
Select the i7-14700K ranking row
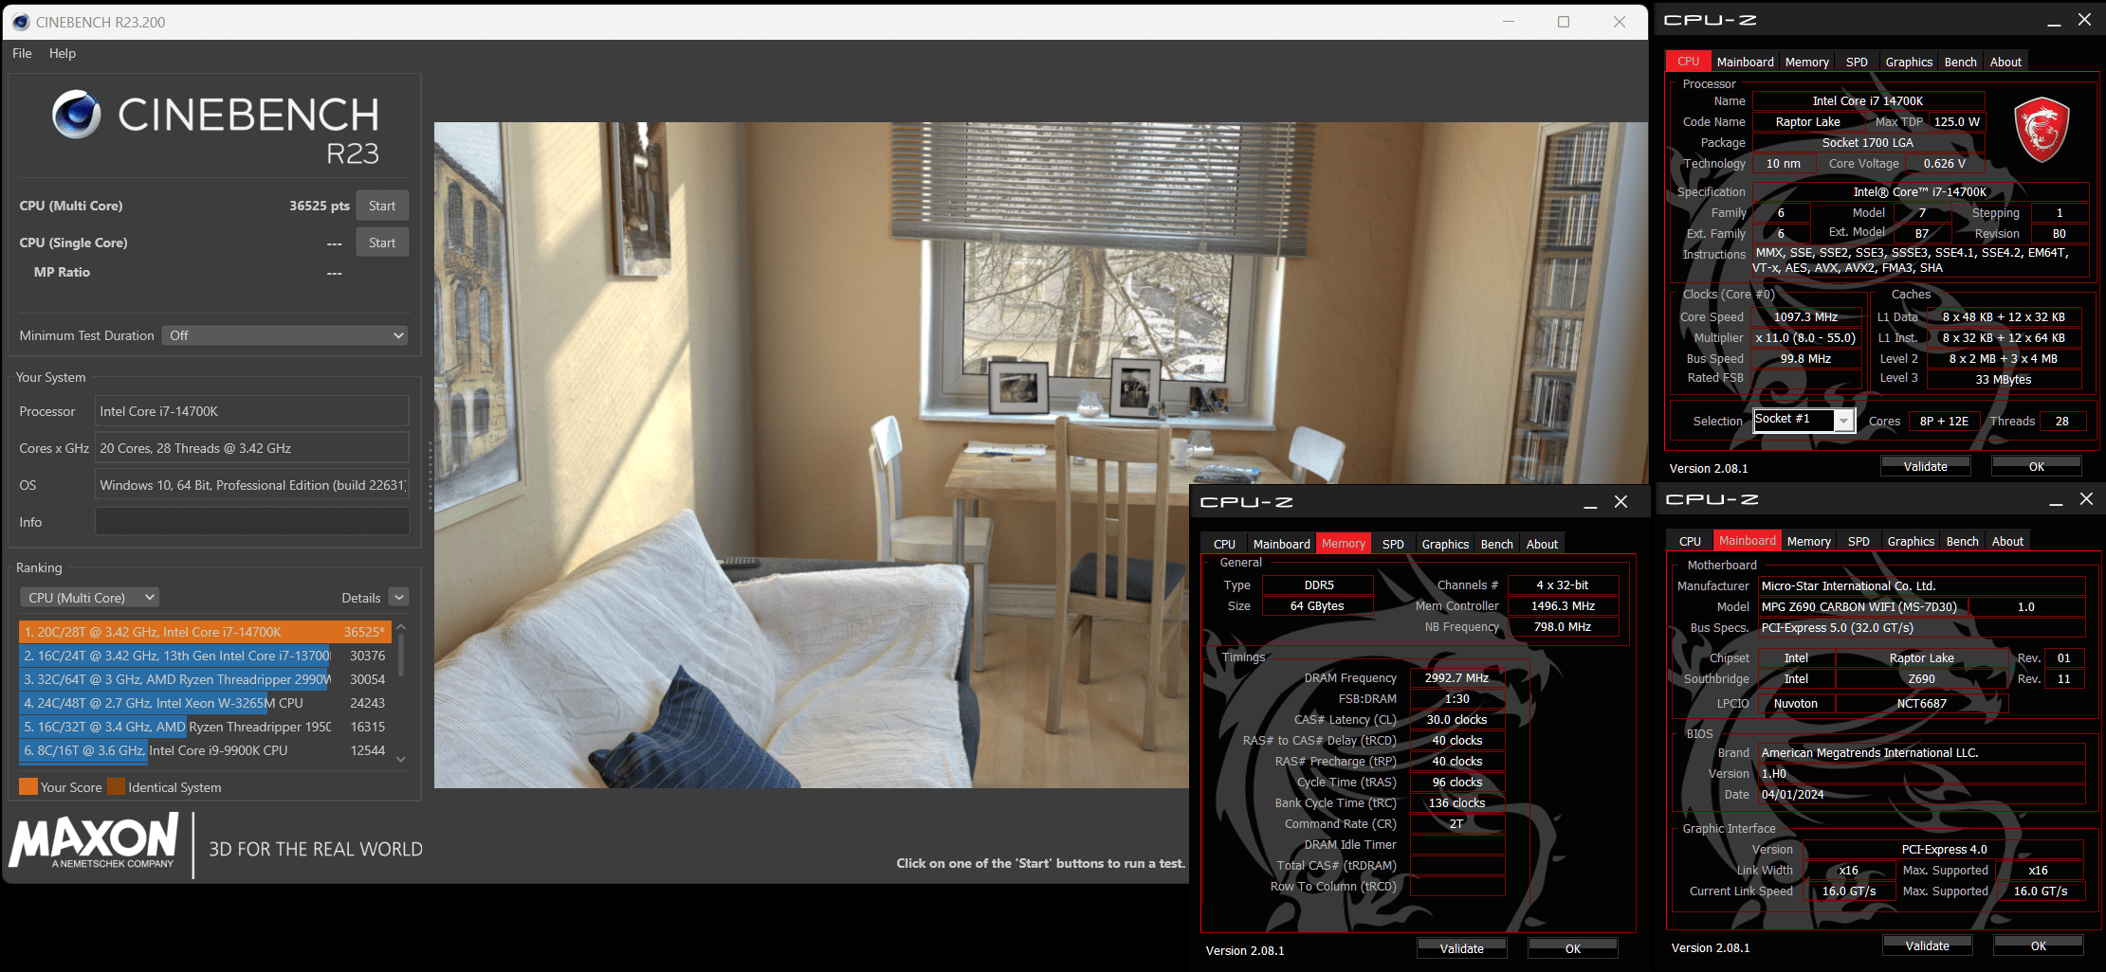click(205, 632)
